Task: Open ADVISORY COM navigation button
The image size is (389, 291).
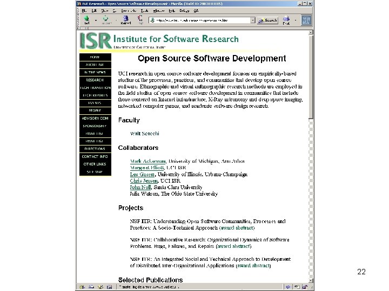Action: pyautogui.click(x=95, y=118)
